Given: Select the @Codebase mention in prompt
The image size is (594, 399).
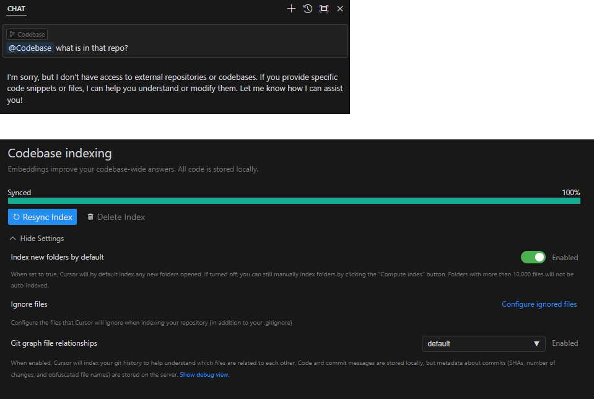Looking at the screenshot, I should (30, 48).
